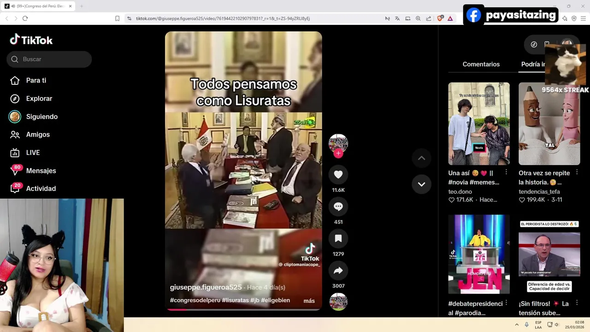
Task: Click the Para ti home icon
Action: point(15,80)
